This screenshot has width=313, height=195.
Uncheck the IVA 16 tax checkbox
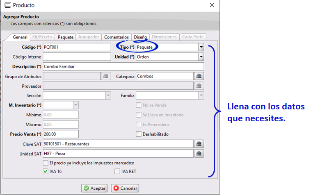pos(45,171)
